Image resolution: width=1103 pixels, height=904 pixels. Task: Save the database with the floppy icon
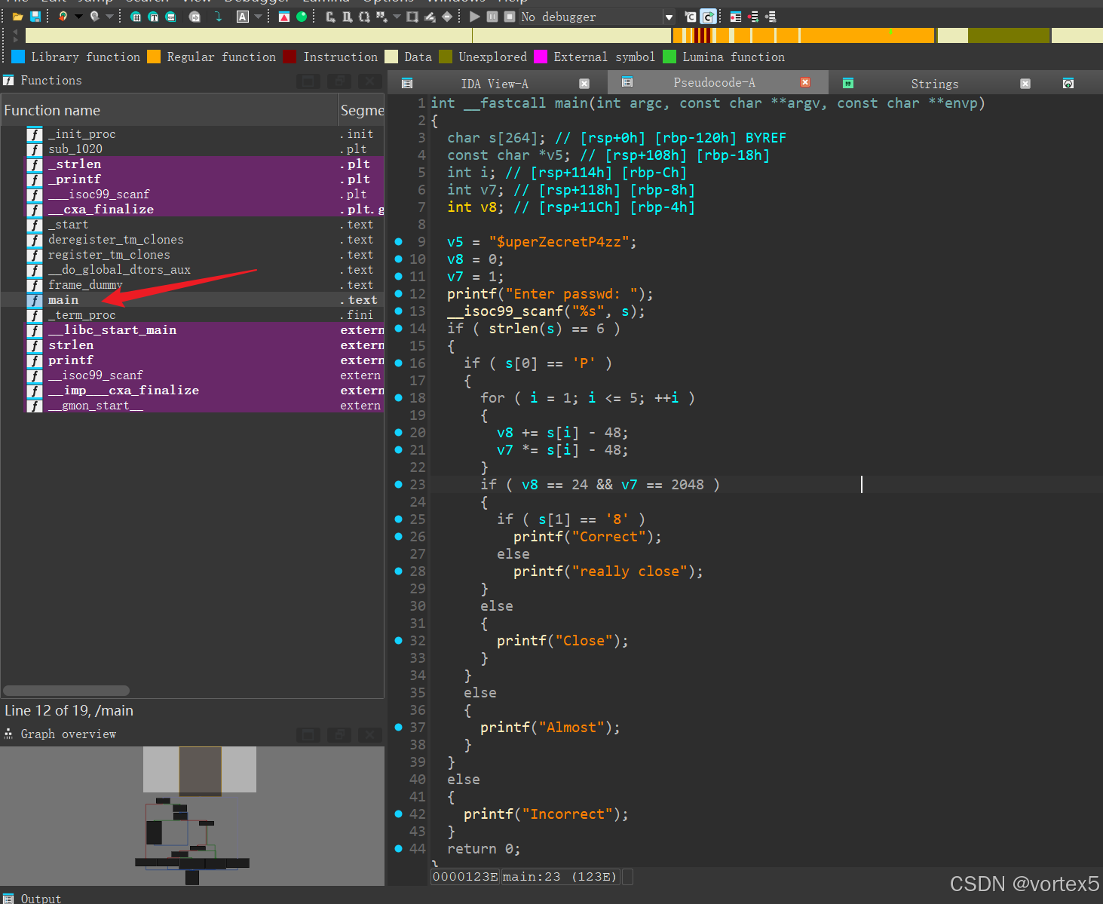pyautogui.click(x=35, y=17)
